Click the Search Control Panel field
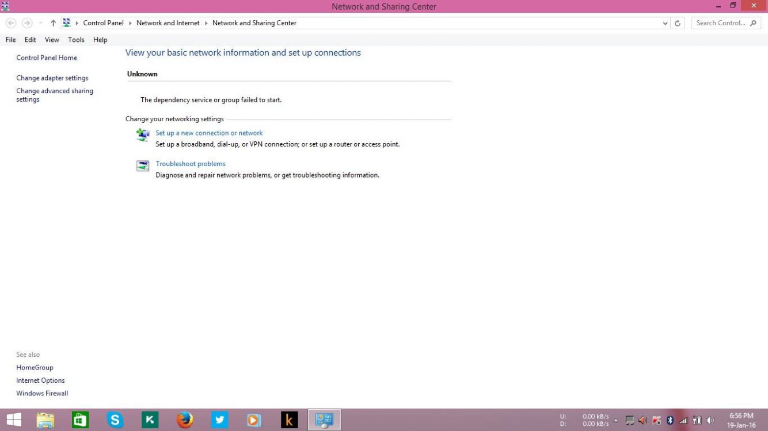Image resolution: width=768 pixels, height=431 pixels. tap(721, 23)
